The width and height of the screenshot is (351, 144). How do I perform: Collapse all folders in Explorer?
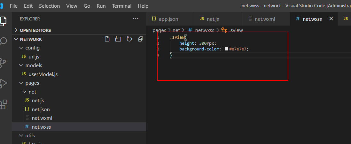140,39
